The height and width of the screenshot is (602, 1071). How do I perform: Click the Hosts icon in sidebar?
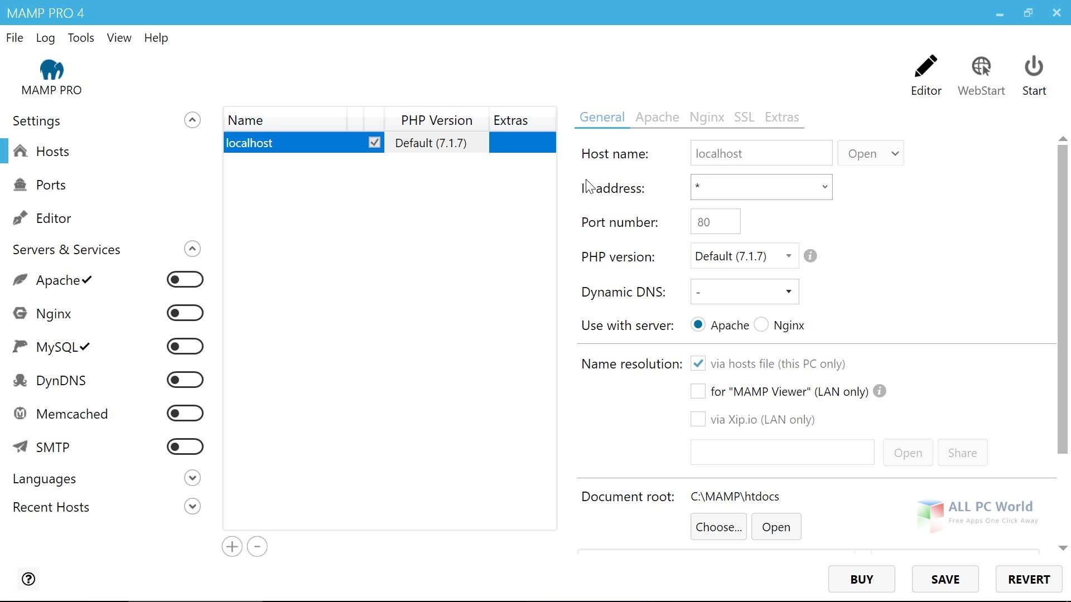pos(21,151)
